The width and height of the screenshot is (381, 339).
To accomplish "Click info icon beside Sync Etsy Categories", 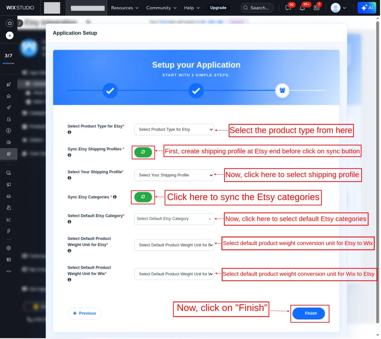I will 115,197.
